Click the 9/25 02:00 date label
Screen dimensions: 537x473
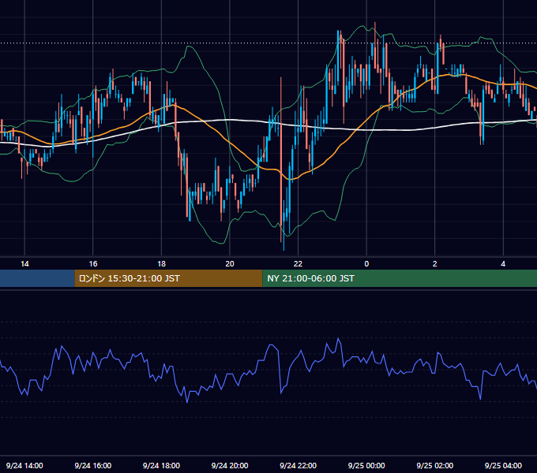point(435,465)
